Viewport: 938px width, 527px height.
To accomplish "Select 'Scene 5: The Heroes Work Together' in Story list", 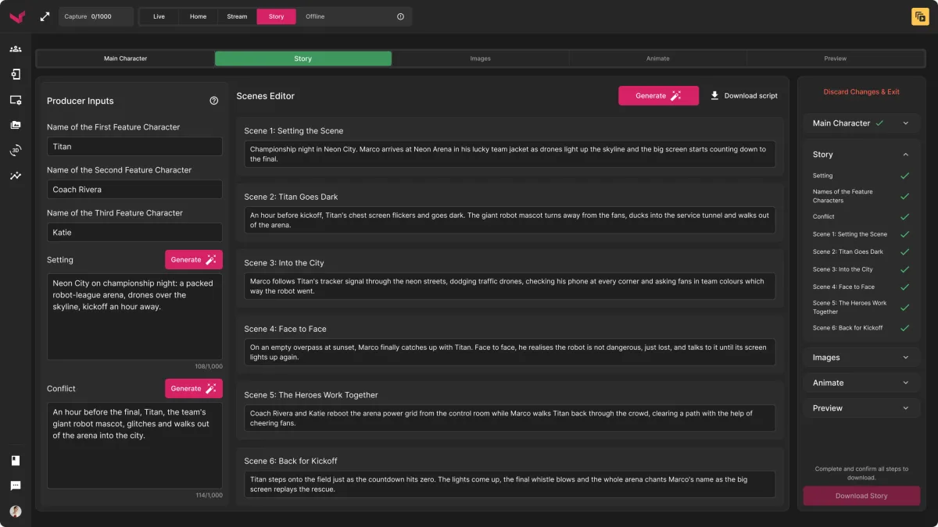I will tap(850, 307).
